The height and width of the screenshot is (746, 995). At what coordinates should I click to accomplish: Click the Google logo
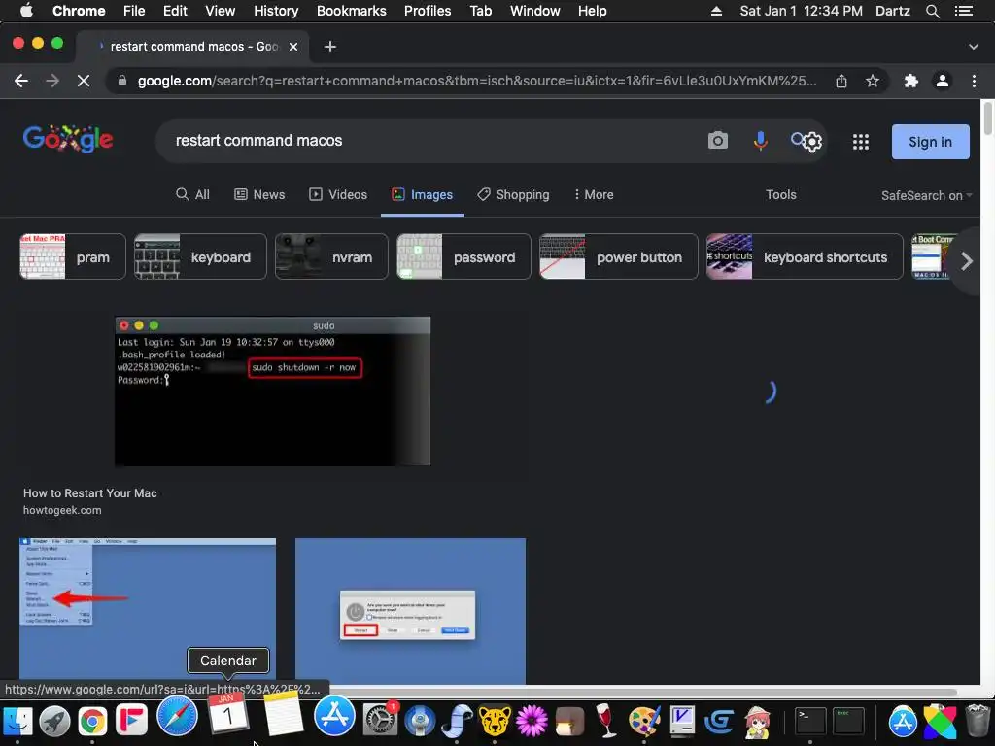pyautogui.click(x=68, y=139)
